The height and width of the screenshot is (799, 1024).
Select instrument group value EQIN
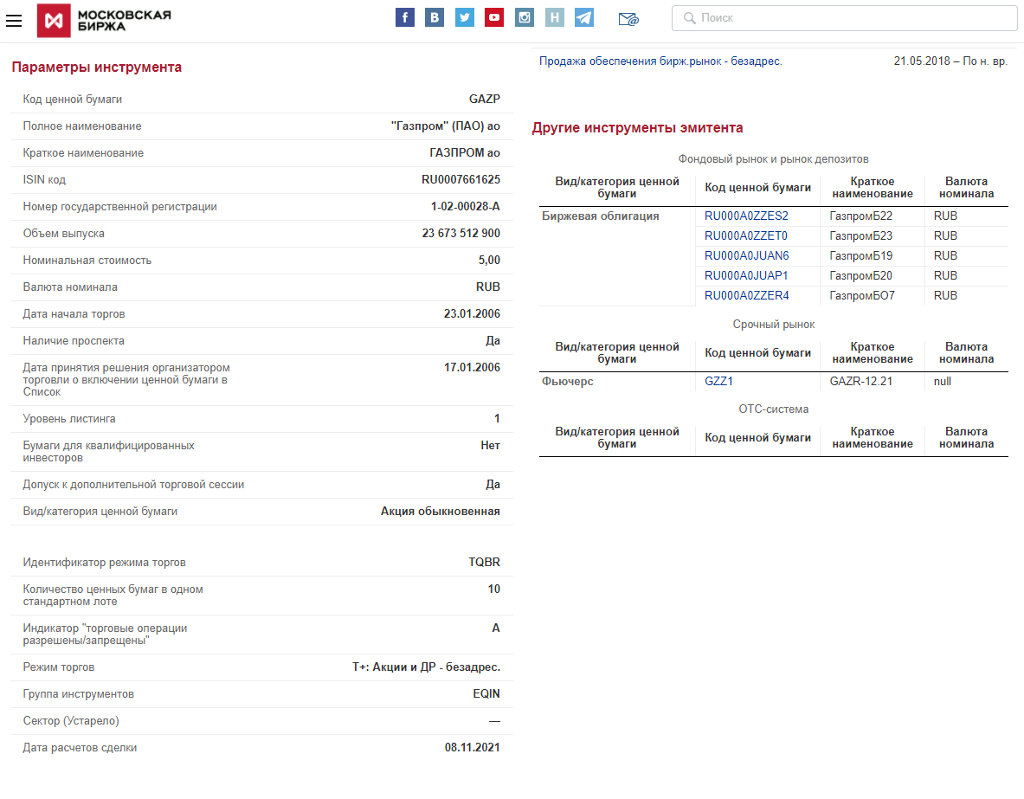coord(486,693)
